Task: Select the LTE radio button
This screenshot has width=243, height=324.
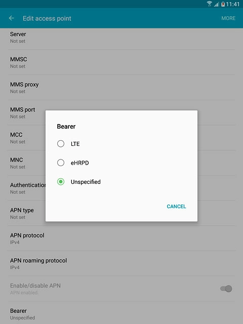Action: pyautogui.click(x=61, y=144)
